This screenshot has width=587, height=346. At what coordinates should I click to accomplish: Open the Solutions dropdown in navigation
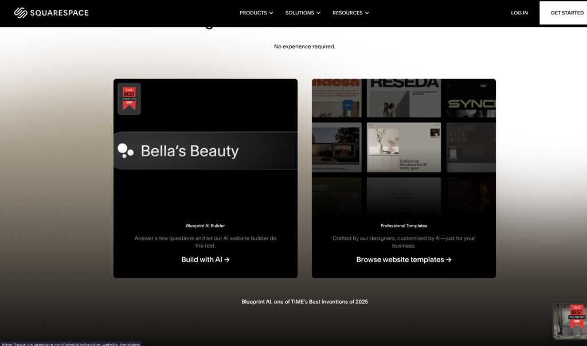(x=303, y=13)
